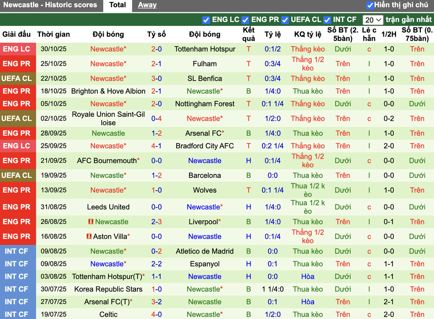This screenshot has width=434, height=319.
Task: Click the 3-0 score against SL Benfica
Action: pyautogui.click(x=156, y=79)
